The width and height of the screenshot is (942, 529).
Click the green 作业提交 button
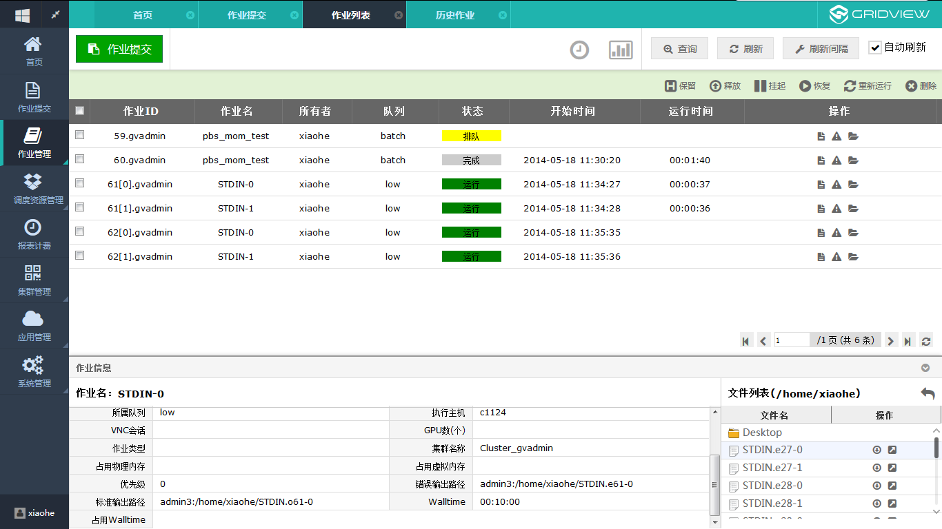click(x=119, y=49)
